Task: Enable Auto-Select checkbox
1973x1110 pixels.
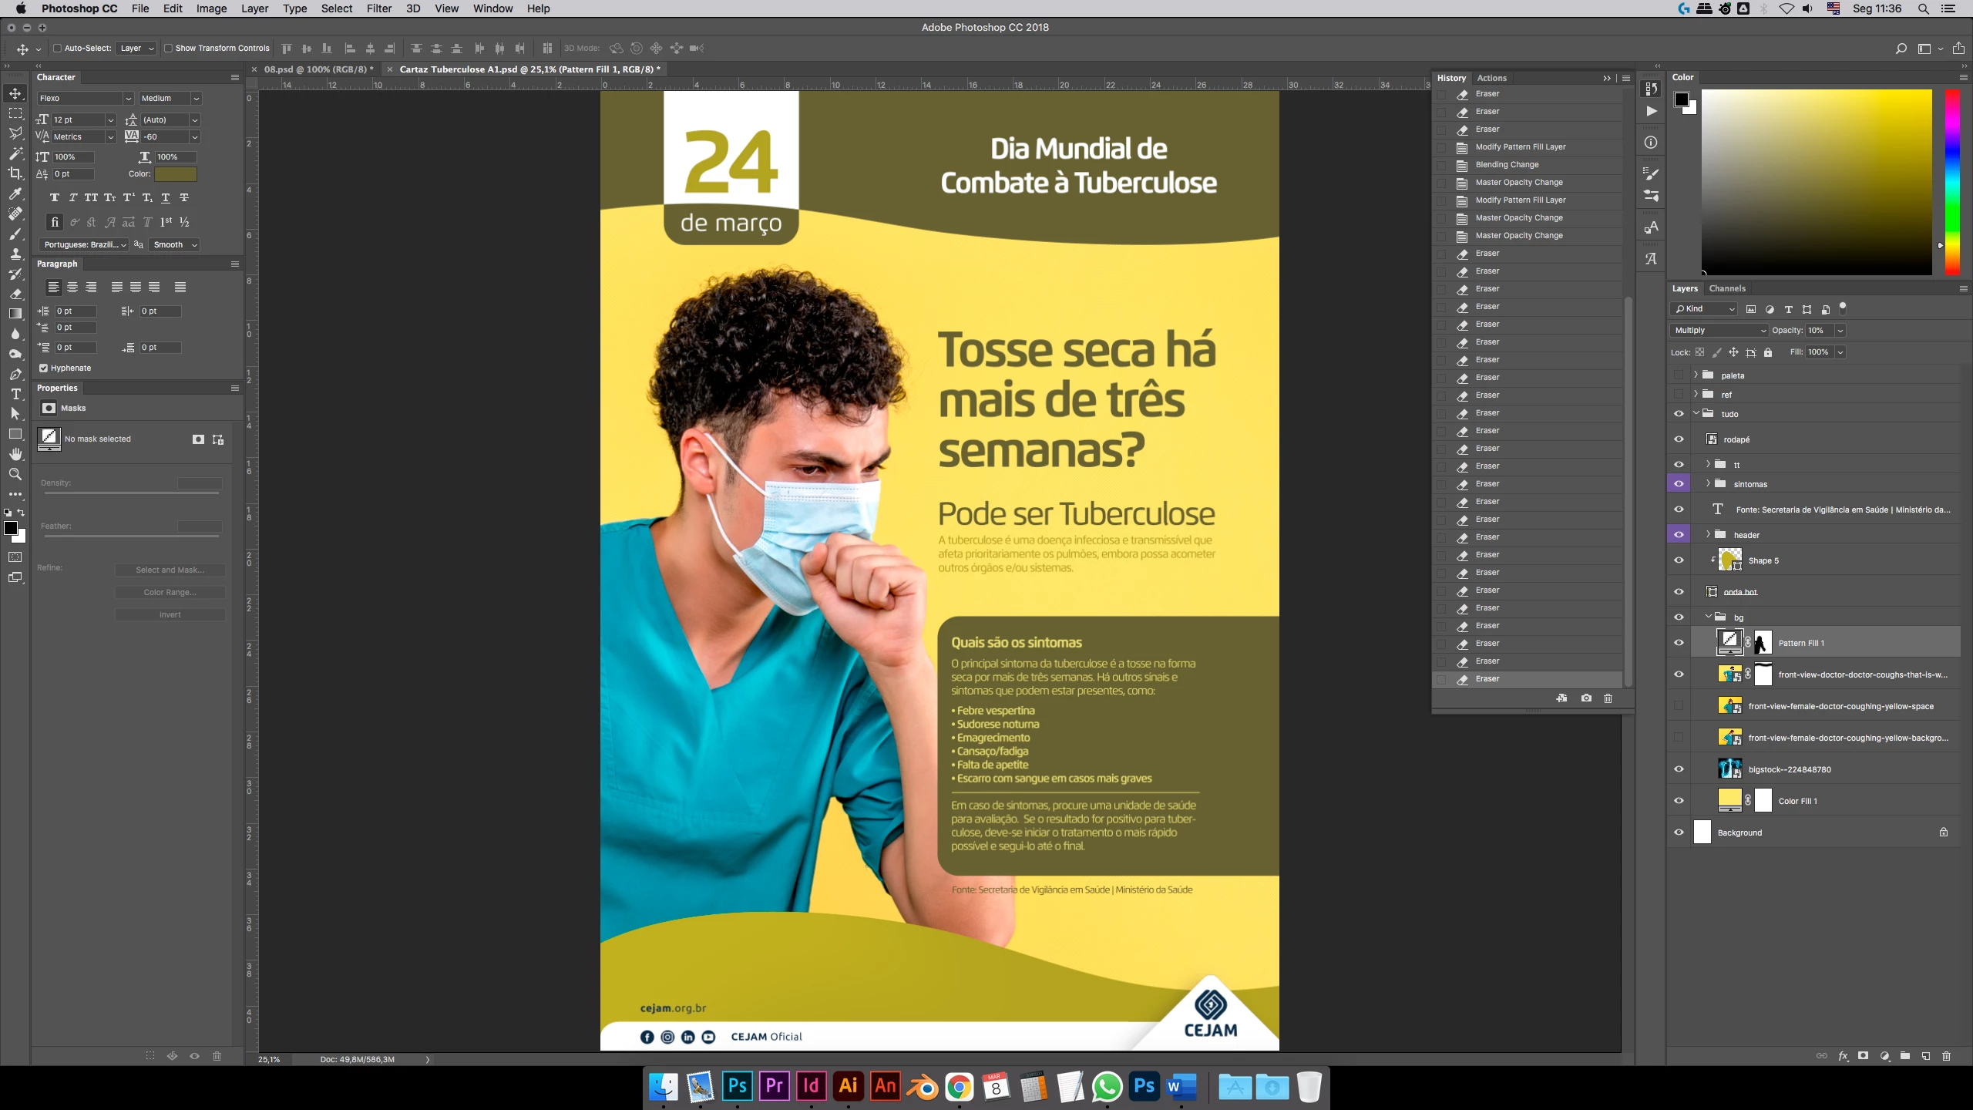Action: coord(57,48)
